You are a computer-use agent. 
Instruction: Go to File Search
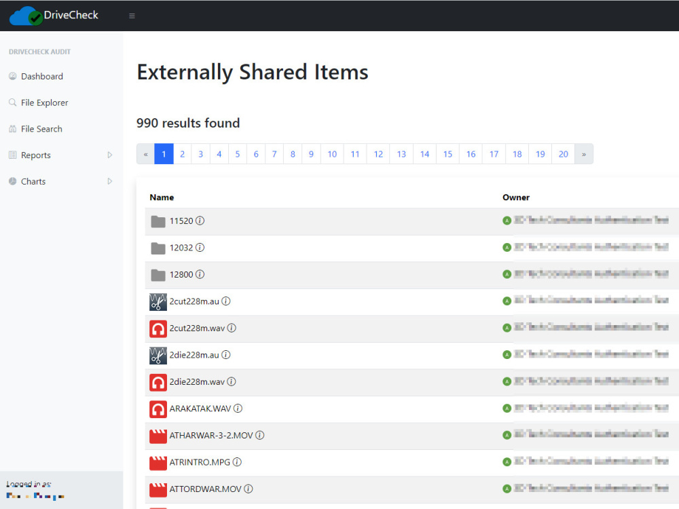[41, 129]
